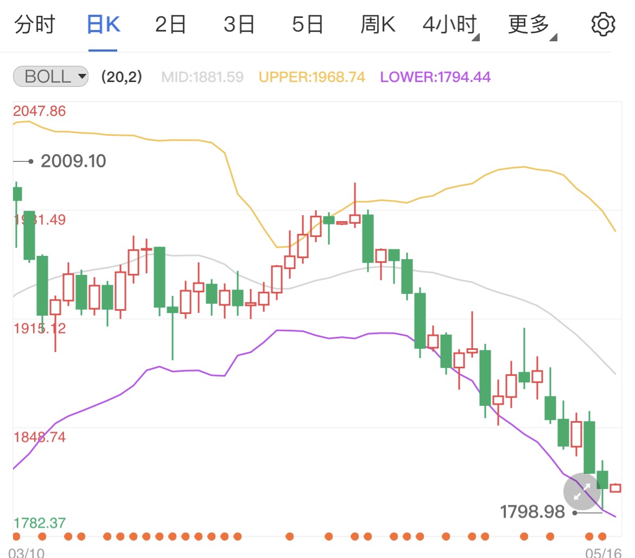
Task: Click the first orange event dot above 03/10
Action: (16, 537)
